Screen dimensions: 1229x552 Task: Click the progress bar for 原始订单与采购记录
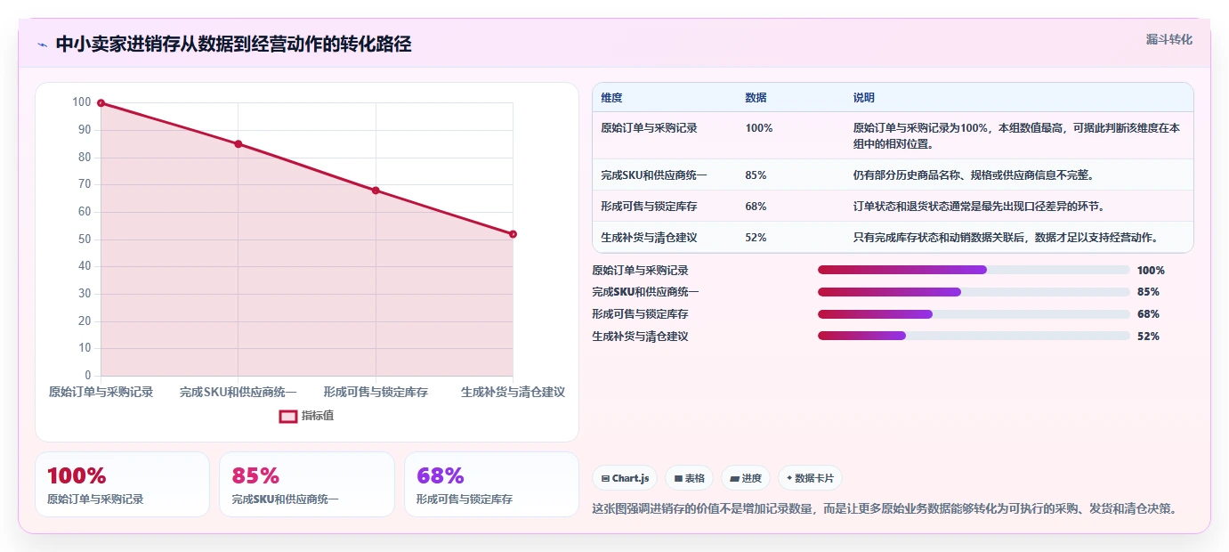974,270
